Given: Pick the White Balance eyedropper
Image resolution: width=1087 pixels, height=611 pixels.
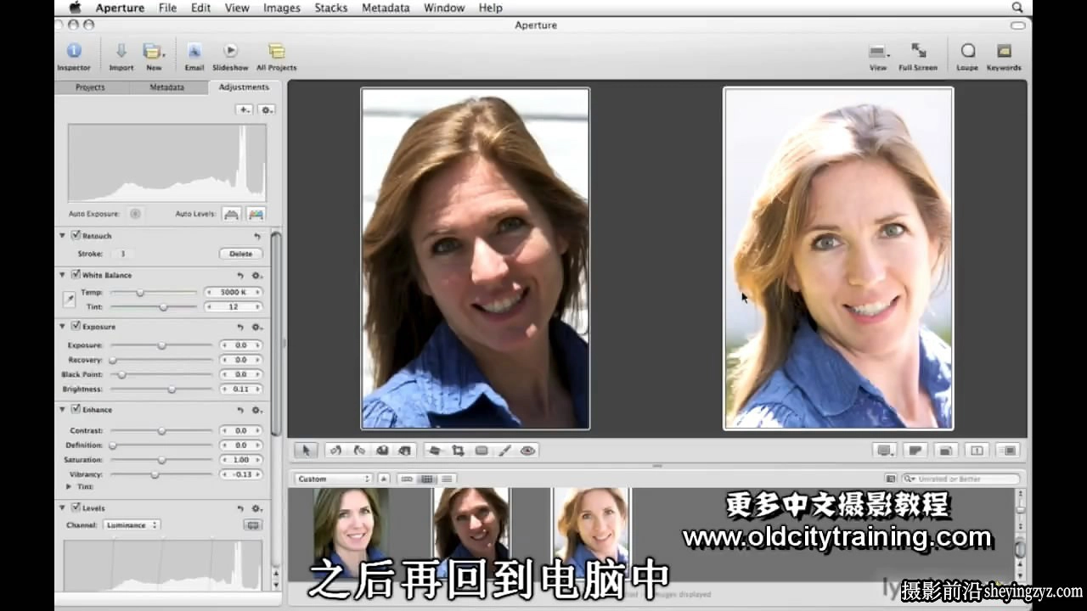Looking at the screenshot, I should [70, 299].
